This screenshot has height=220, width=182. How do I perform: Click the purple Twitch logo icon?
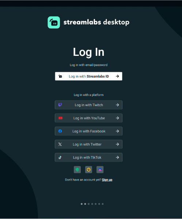[x=60, y=105]
